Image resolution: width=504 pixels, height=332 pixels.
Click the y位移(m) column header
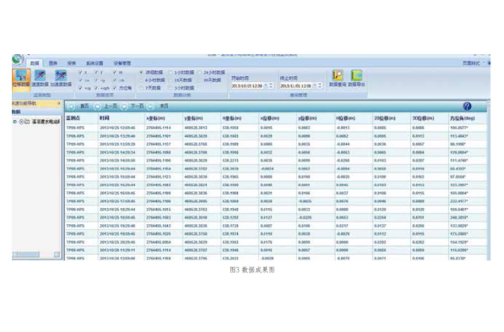(x=316, y=118)
